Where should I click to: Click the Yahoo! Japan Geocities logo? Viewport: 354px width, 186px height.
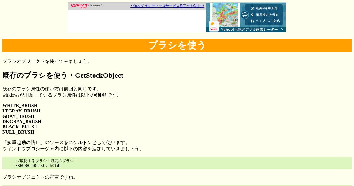click(x=86, y=6)
